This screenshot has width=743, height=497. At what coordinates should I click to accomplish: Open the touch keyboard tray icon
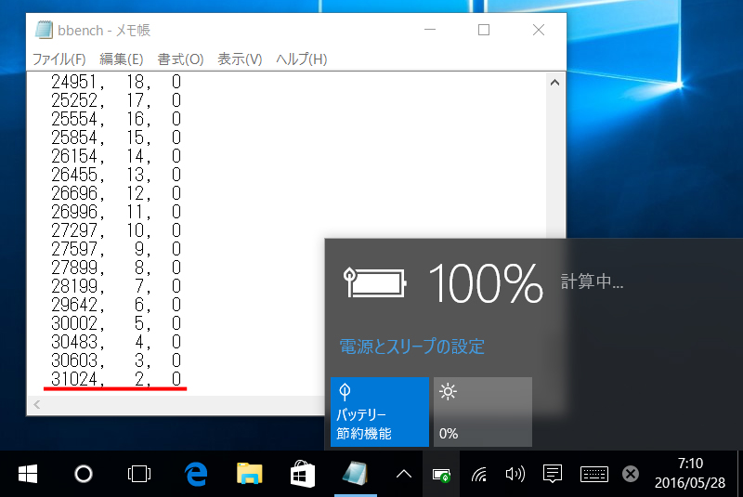coord(594,475)
